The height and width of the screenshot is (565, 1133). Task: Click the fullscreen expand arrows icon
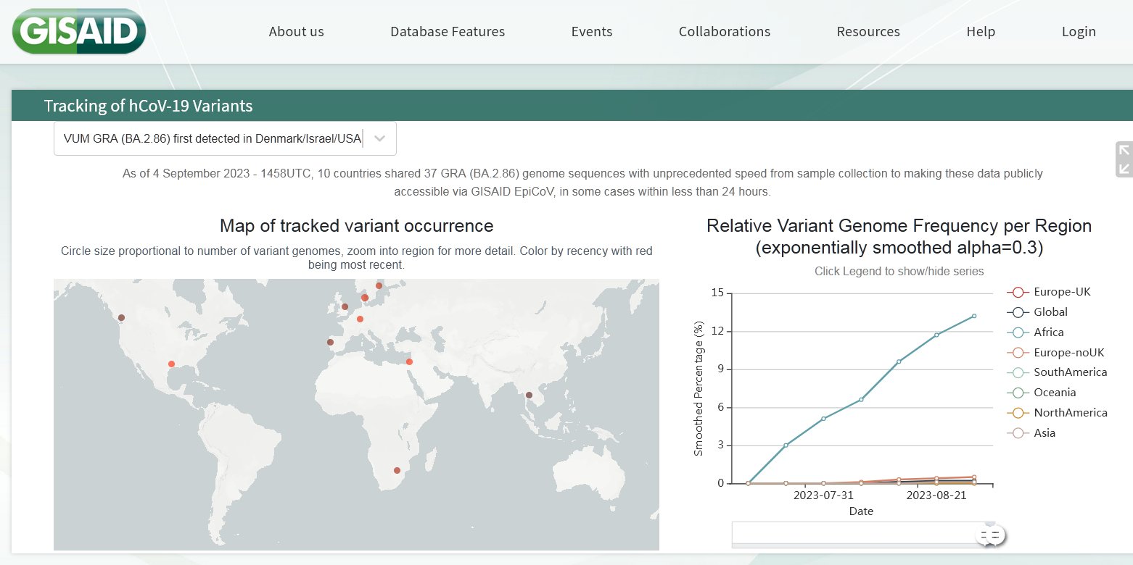click(1124, 159)
